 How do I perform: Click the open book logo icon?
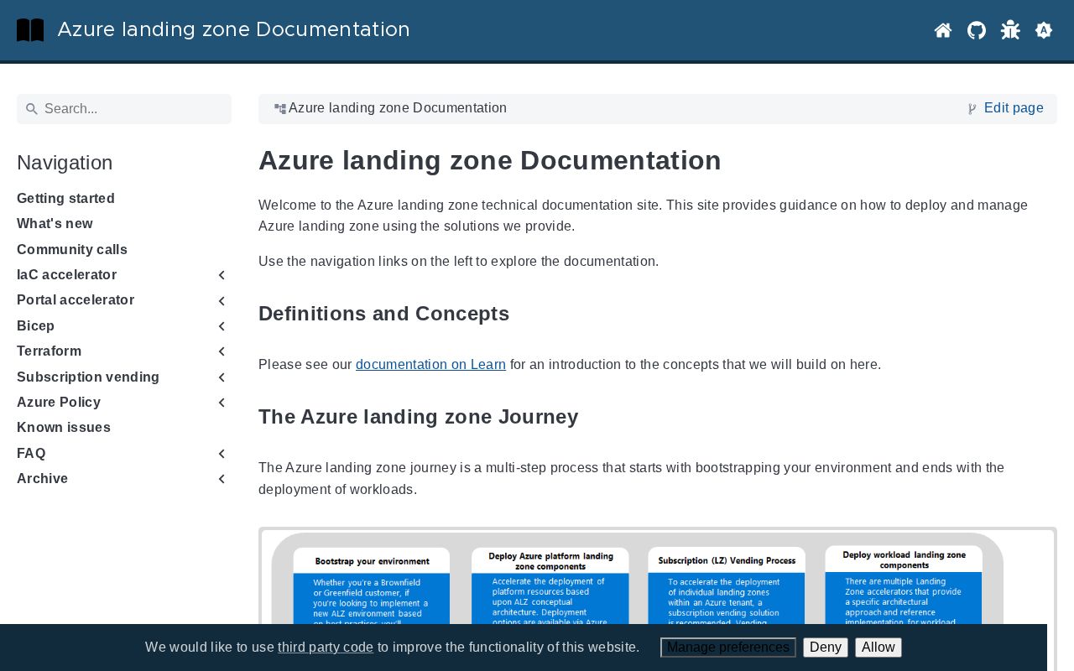coord(30,30)
